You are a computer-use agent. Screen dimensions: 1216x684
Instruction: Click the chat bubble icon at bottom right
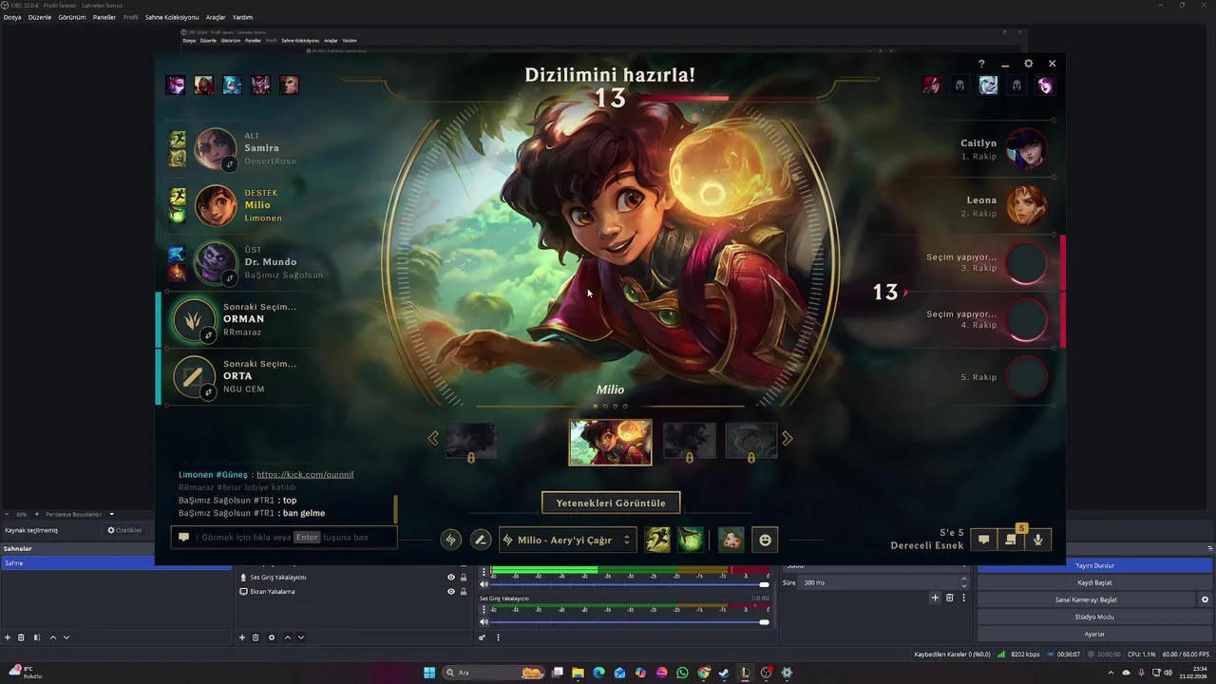click(x=983, y=540)
